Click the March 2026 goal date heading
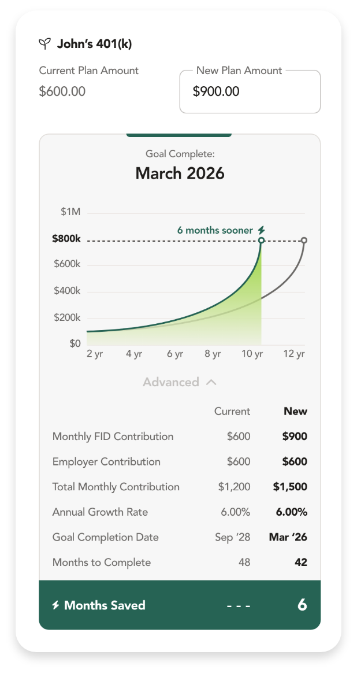Screen dimensions: 357x673 click(x=180, y=173)
